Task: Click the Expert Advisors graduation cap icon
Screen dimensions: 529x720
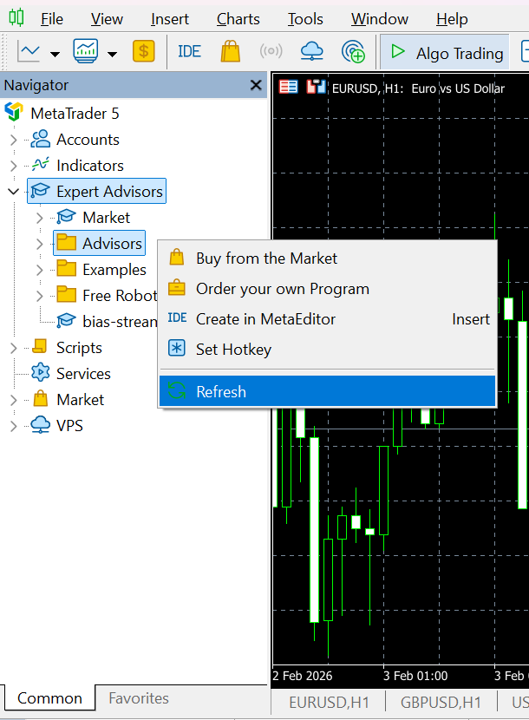Action: pyautogui.click(x=41, y=190)
